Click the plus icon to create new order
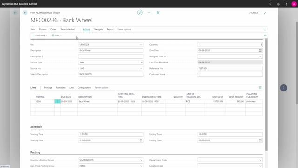This screenshot has width=298, height=168. (x=149, y=13)
